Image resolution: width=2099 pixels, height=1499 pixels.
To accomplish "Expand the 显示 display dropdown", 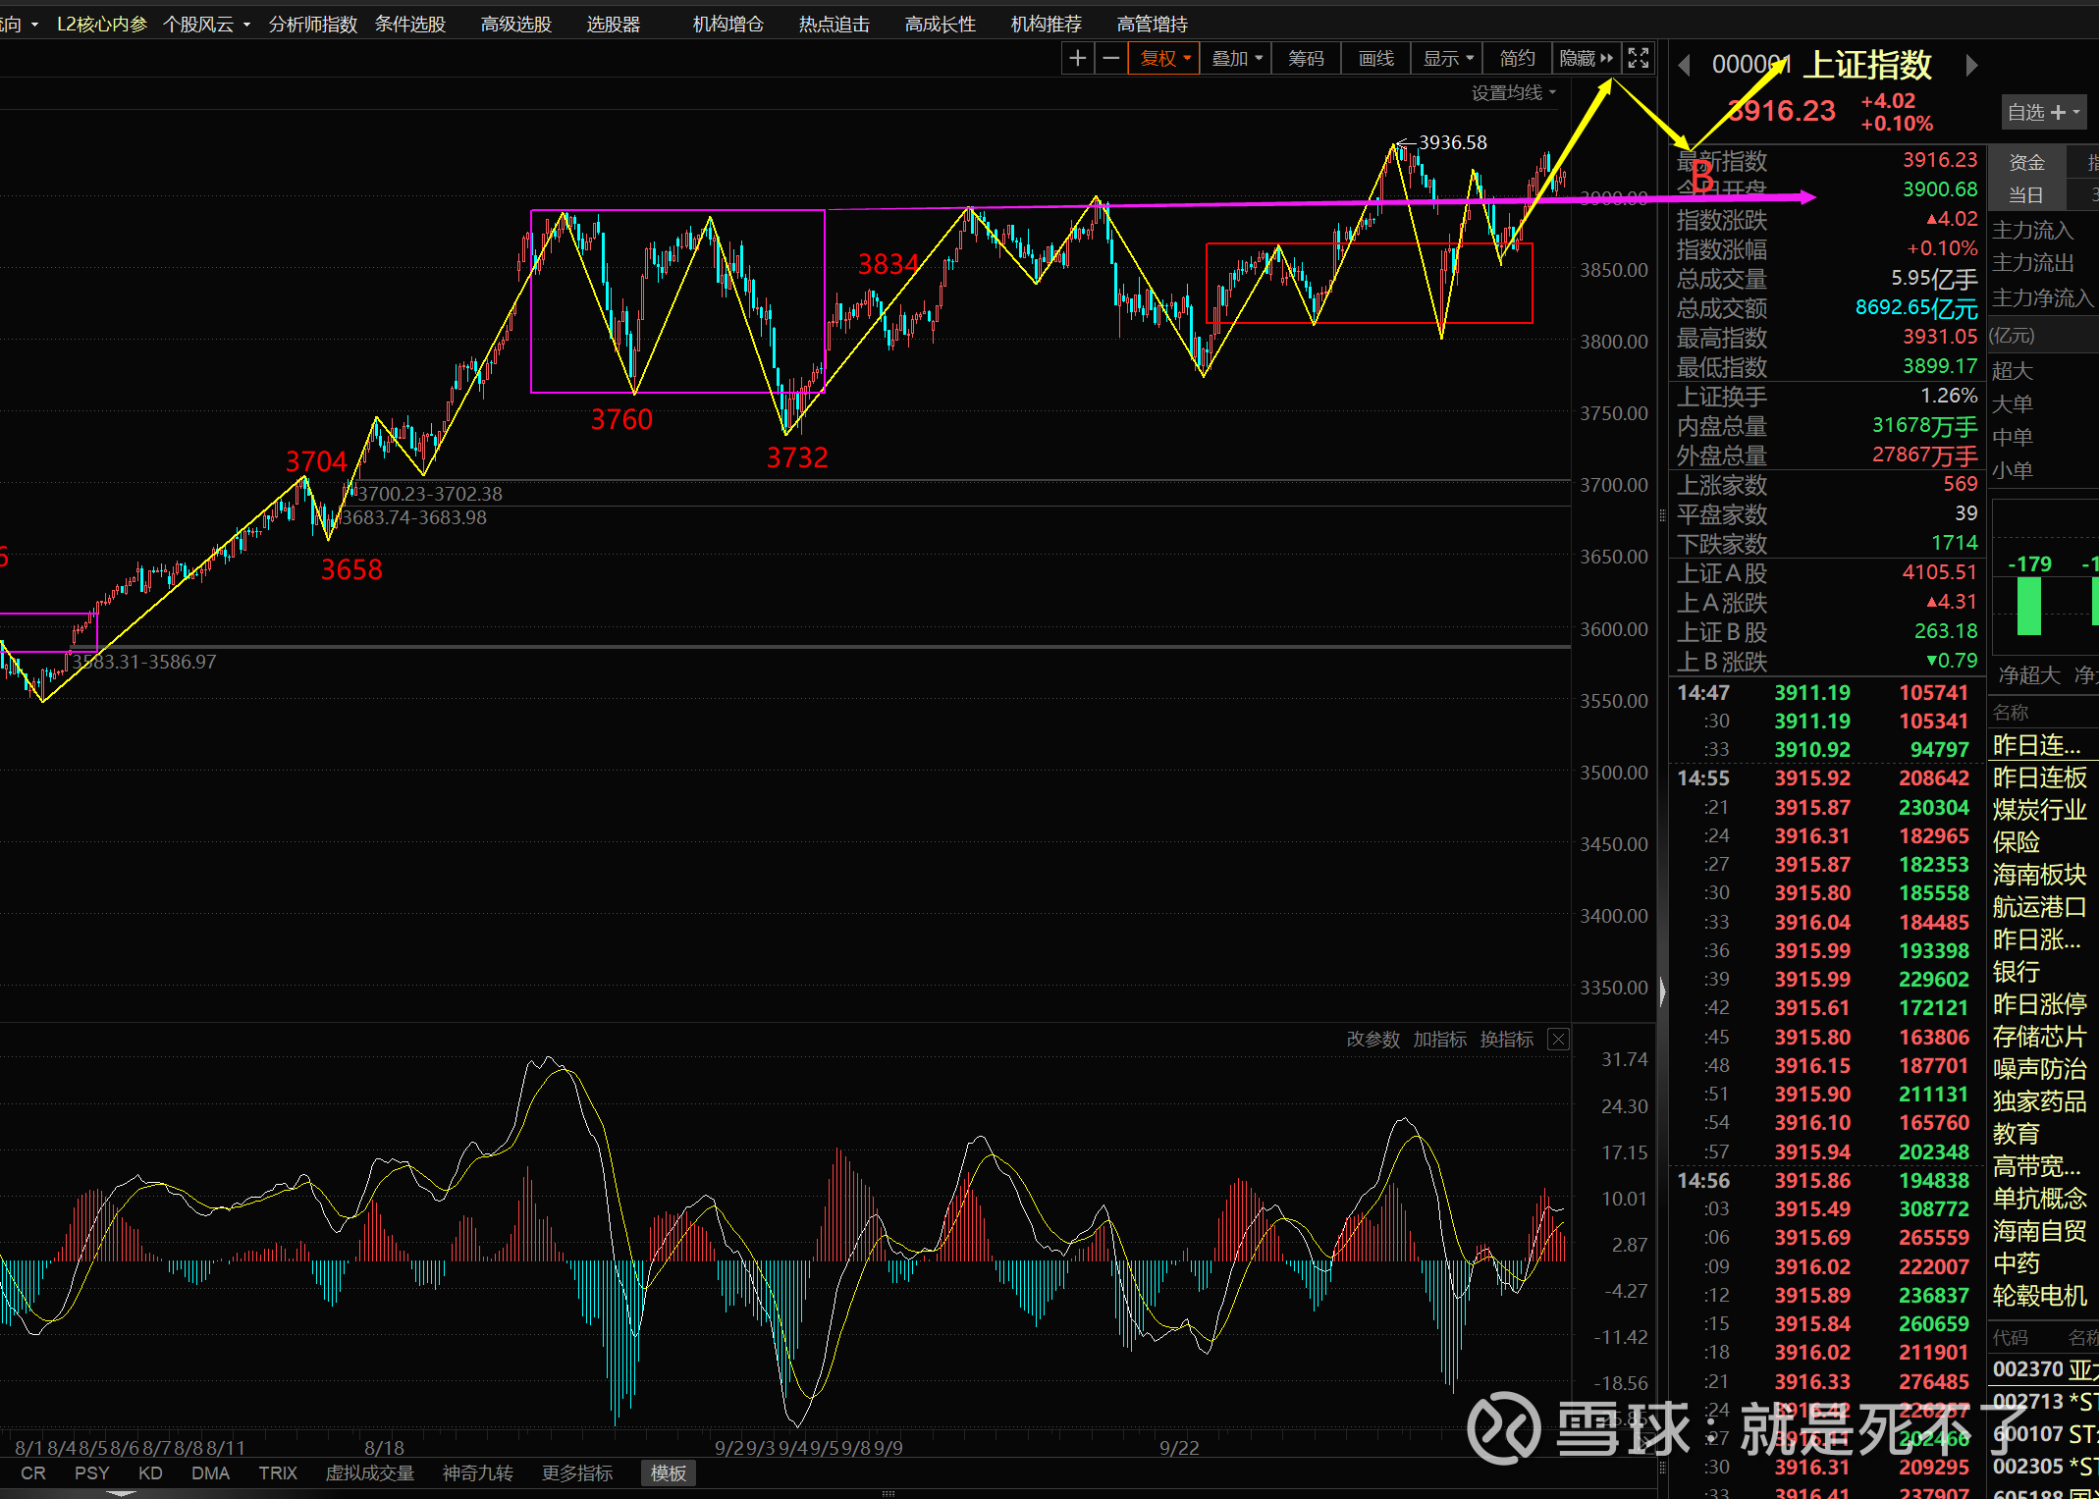I will point(1448,59).
